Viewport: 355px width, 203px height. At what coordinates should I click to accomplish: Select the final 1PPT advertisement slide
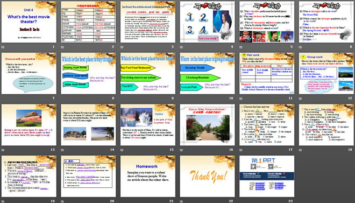[267, 176]
